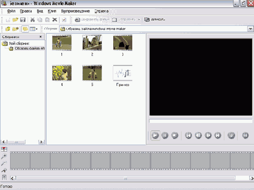Screen dimensions: 254x190
Task: Open the views button dropdown arrow
Action: [37, 29]
